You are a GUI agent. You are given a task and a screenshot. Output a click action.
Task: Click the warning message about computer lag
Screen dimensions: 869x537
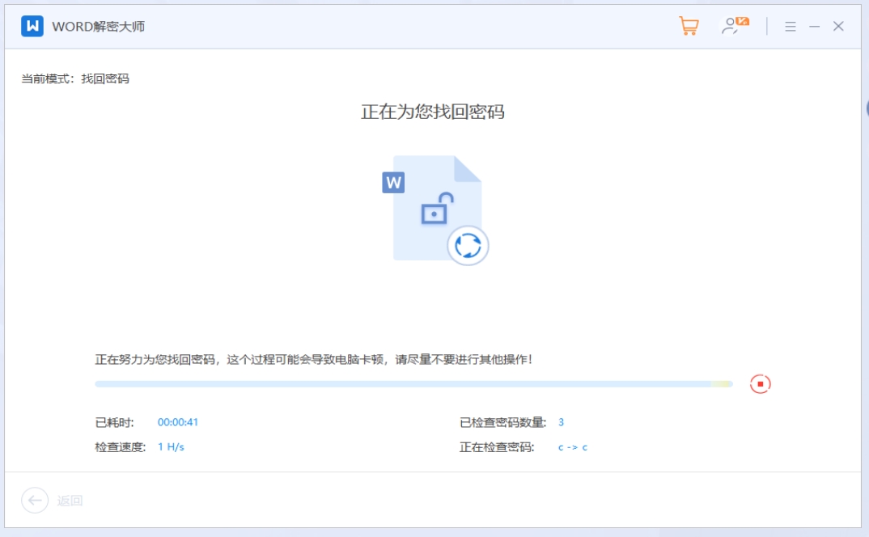coord(314,360)
